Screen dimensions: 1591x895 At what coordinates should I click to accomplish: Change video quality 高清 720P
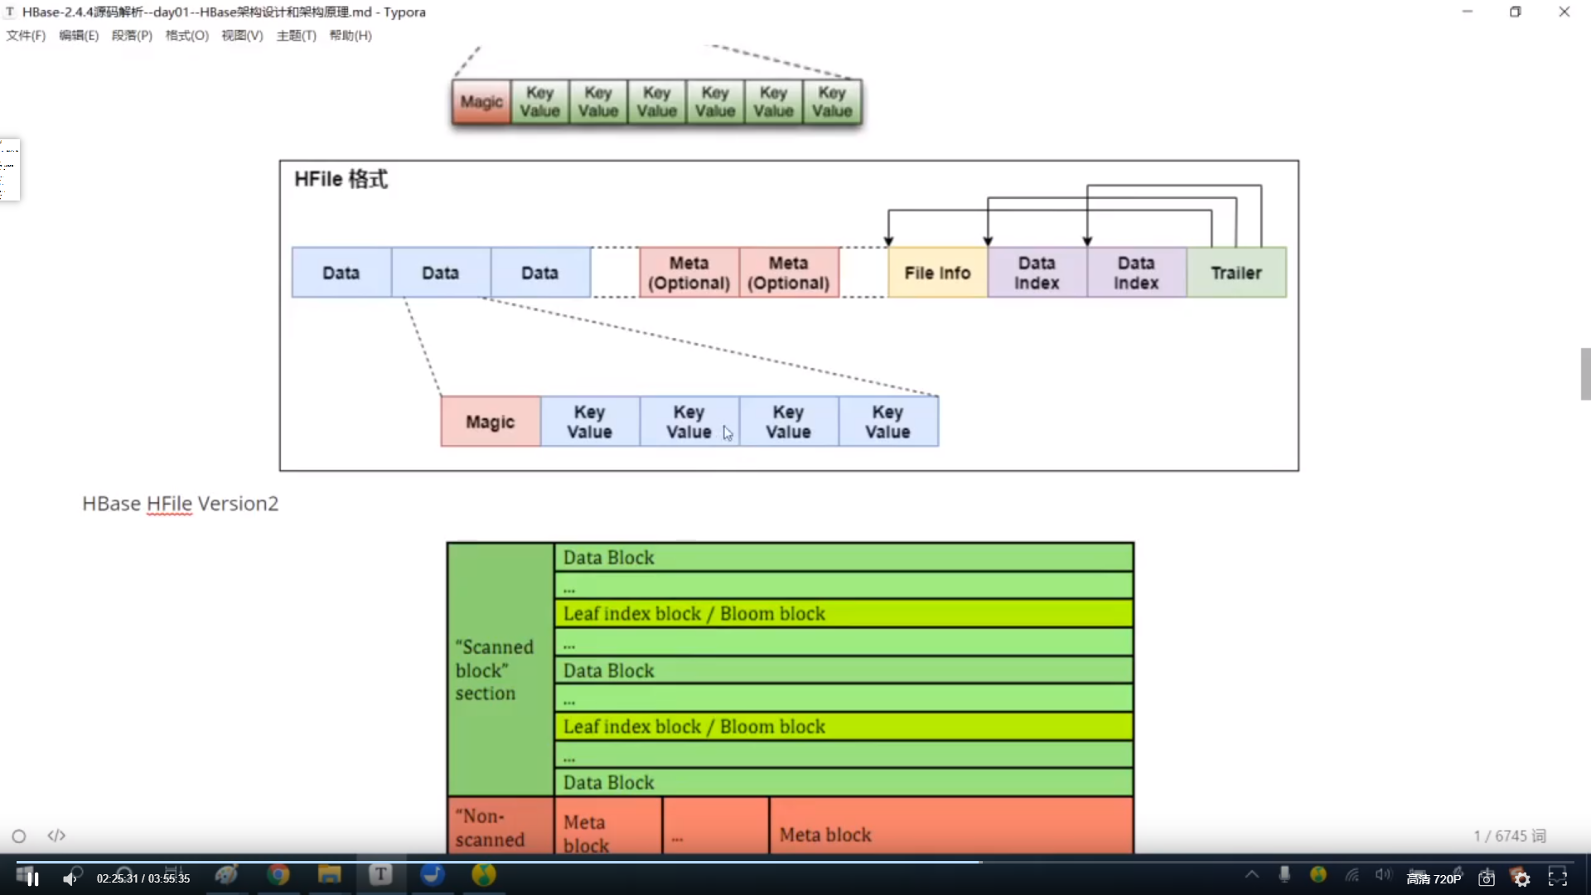coord(1434,879)
